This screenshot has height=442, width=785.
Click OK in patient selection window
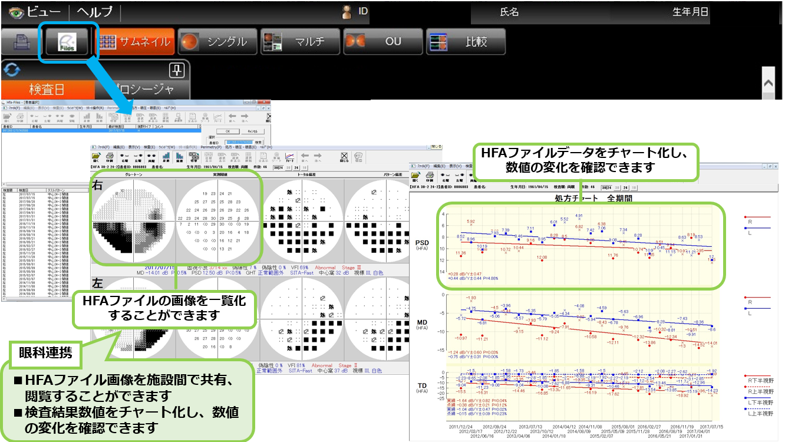click(228, 131)
